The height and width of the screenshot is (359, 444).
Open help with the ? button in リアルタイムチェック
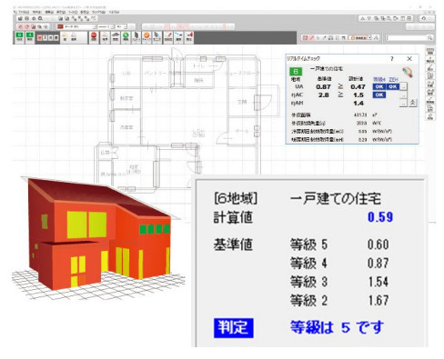[392, 59]
